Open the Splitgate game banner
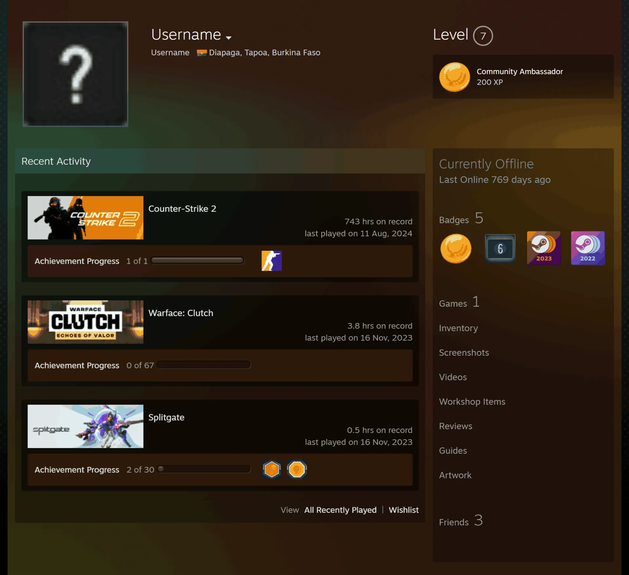629x575 pixels. [x=86, y=426]
